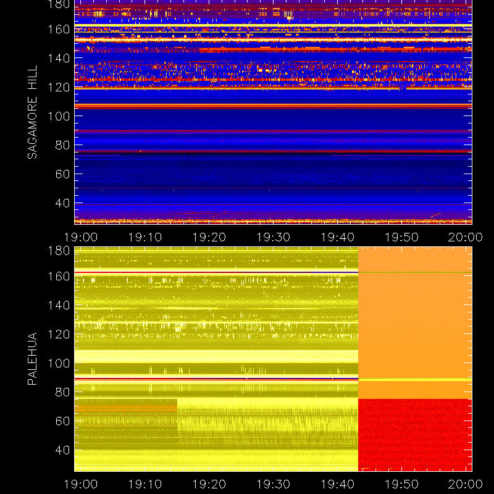
Task: Click the PALEHUA axis label
Action: coord(32,359)
